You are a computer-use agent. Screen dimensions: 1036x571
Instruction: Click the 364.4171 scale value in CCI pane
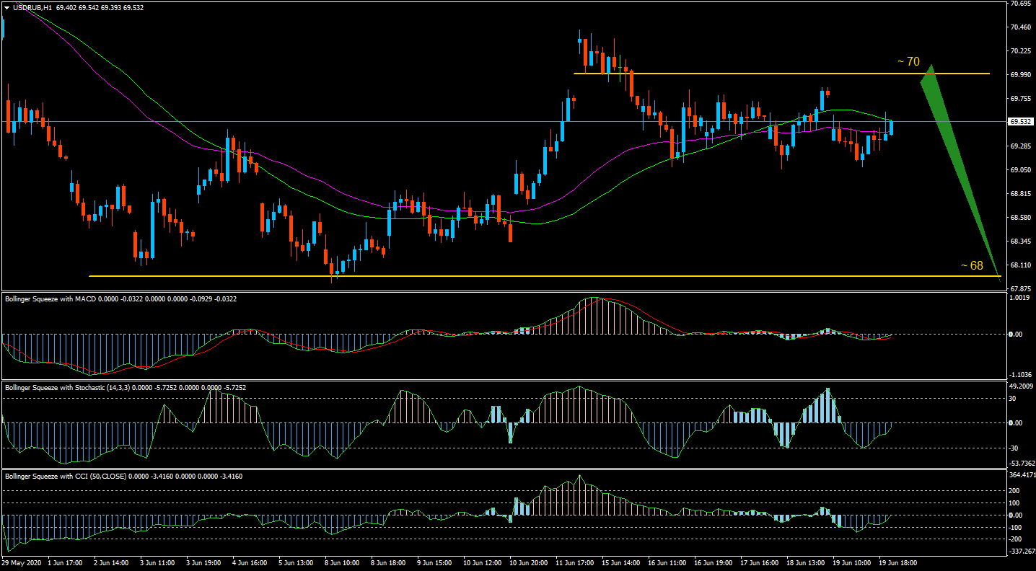click(x=1021, y=474)
